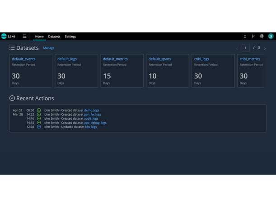Image resolution: width=276 pixels, height=207 pixels.
Task: Open the hamburger navigation menu
Action: tap(24, 36)
